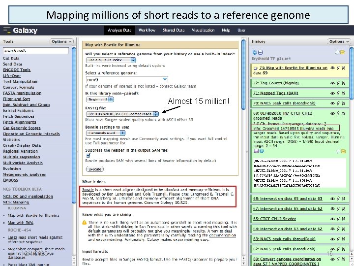The image size is (354, 266).
Task: Open the User menu
Action: point(241,30)
